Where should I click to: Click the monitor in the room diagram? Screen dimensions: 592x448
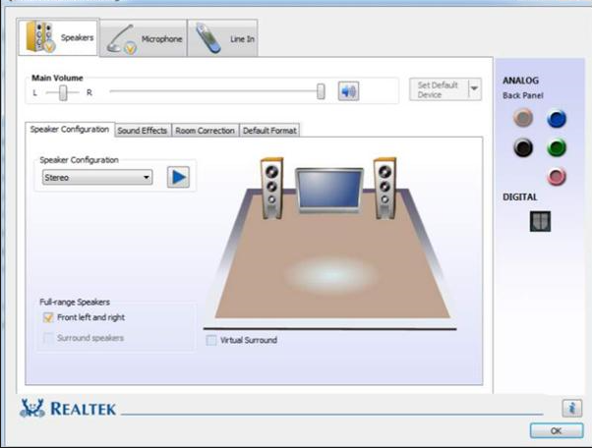(329, 191)
